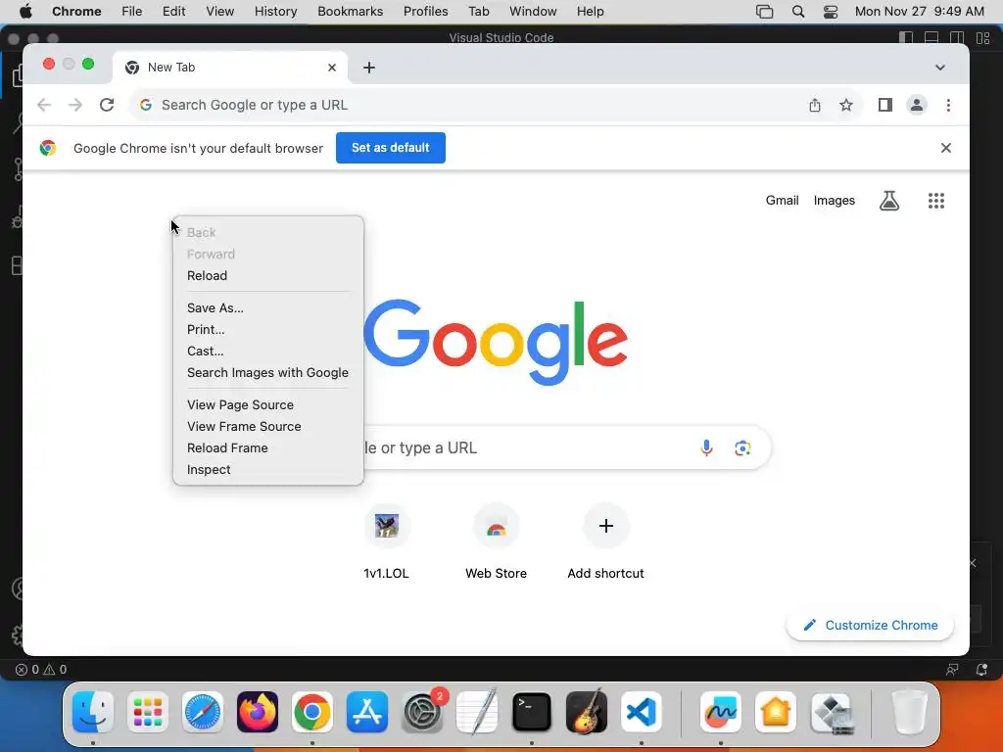This screenshot has width=1003, height=752.
Task: Open TextEdit from the Dock
Action: 477,712
